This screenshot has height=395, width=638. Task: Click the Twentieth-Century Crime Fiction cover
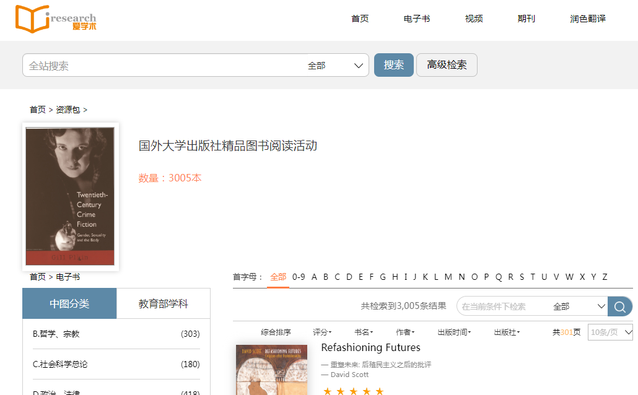pyautogui.click(x=70, y=196)
